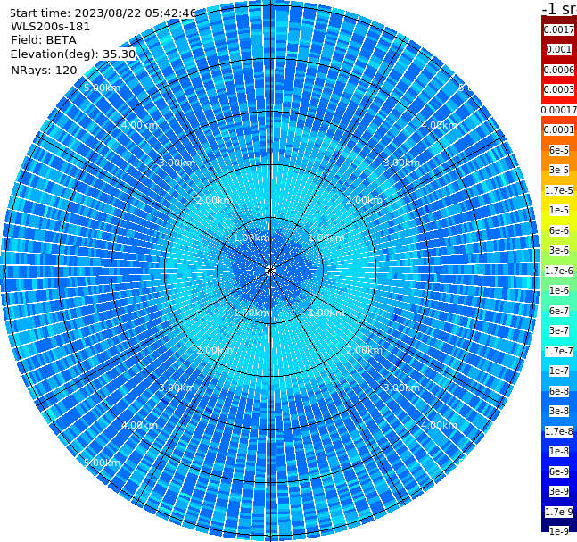577x542 pixels.
Task: Select the "1.7e-7" colorbar value
Action: pos(559,351)
